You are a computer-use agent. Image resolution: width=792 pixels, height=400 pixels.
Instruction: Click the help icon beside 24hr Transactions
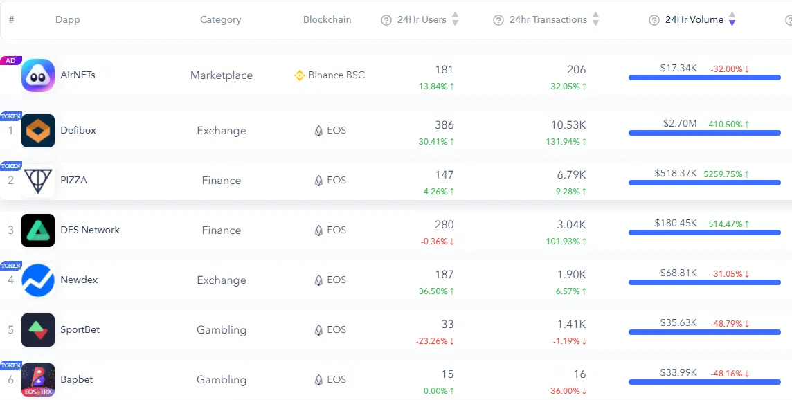[x=498, y=20]
